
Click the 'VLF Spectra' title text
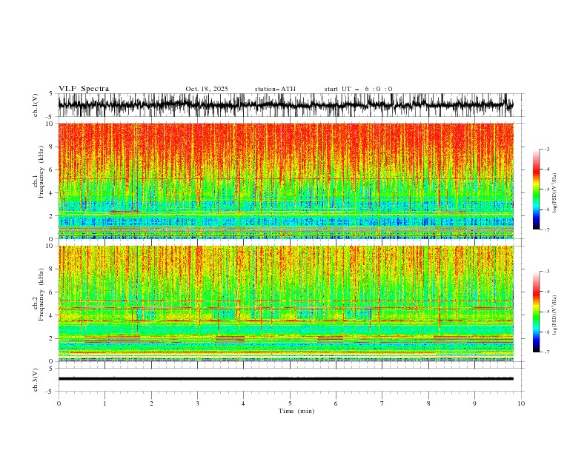tap(84, 89)
